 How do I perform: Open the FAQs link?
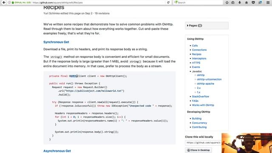click(x=195, y=101)
